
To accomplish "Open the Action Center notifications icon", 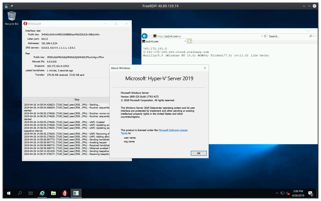I will tap(311, 193).
